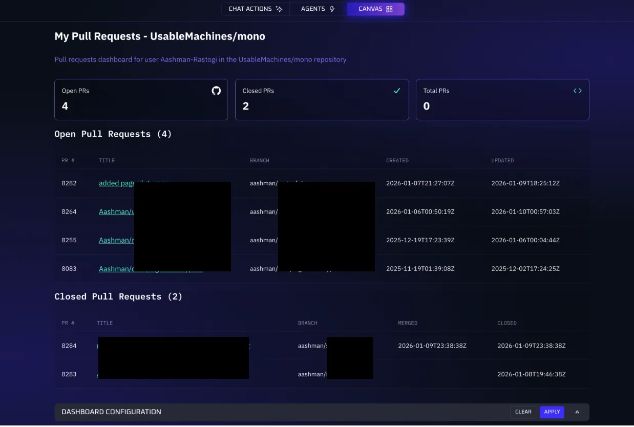
Task: Follow the title link of PR 8255
Action: [116, 240]
